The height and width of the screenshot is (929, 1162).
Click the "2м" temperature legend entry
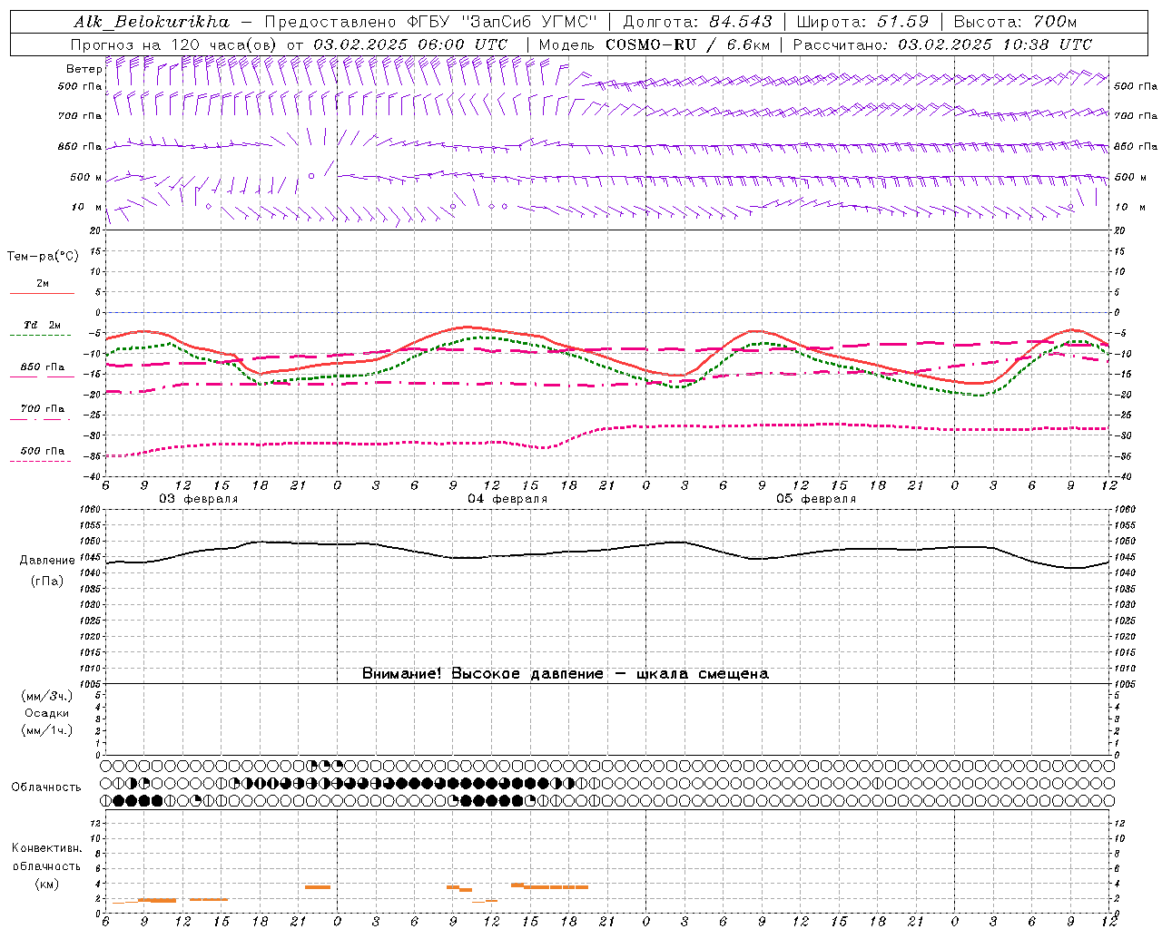click(x=43, y=284)
